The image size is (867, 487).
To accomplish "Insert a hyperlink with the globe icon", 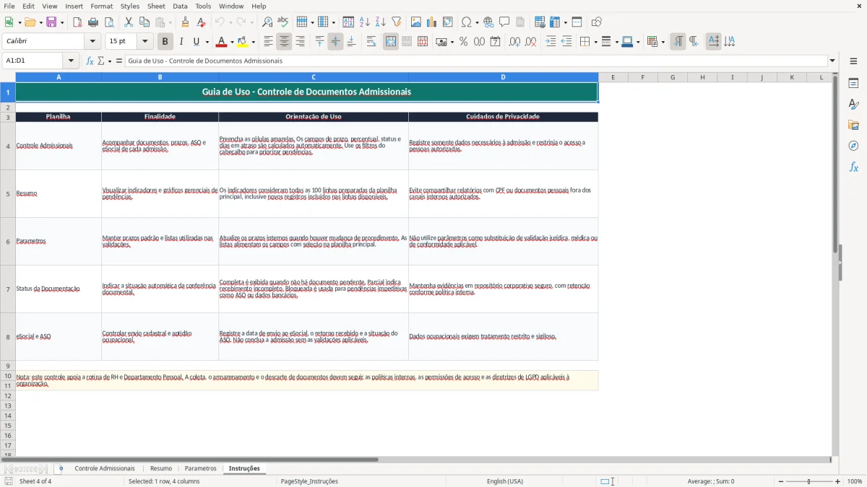I will [488, 22].
